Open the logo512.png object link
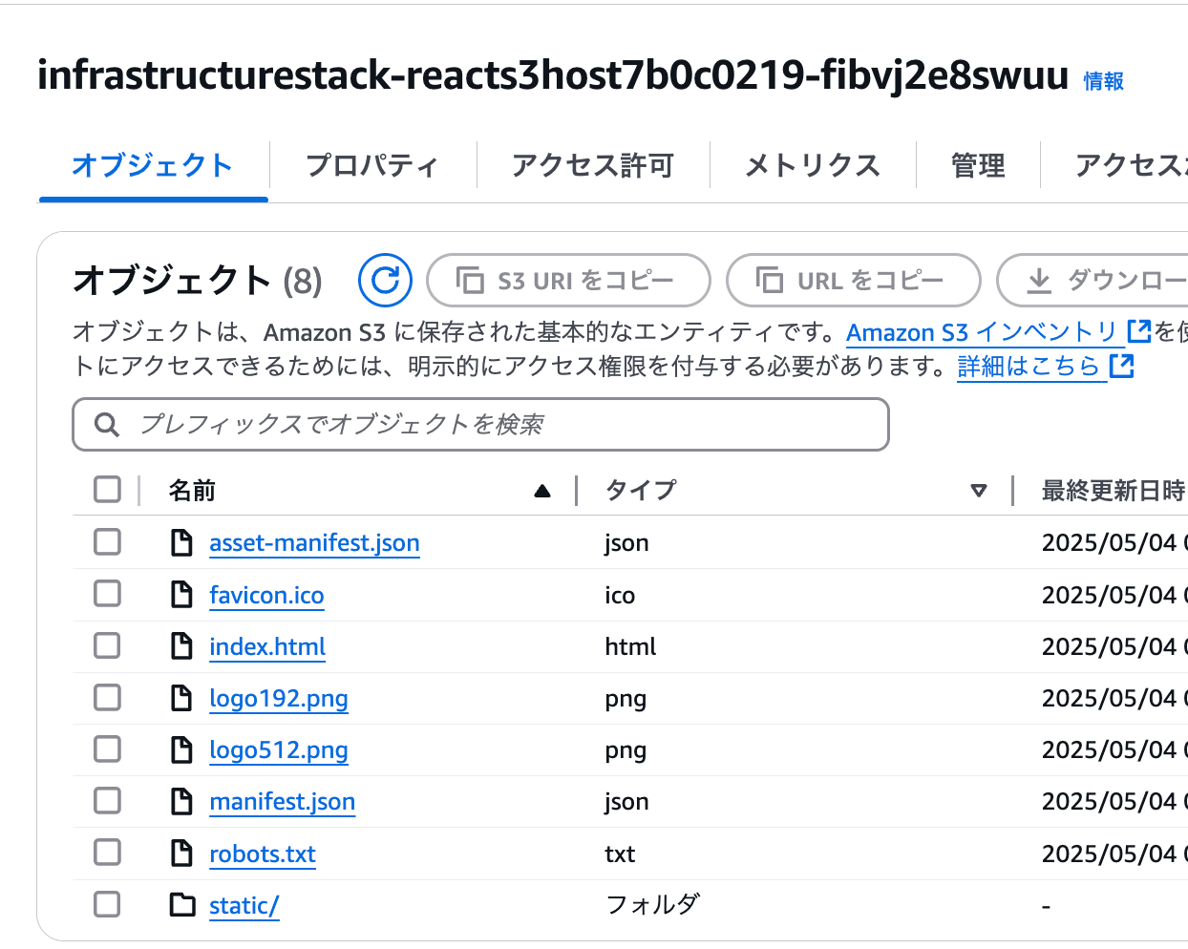This screenshot has width=1188, height=949. pyautogui.click(x=279, y=749)
